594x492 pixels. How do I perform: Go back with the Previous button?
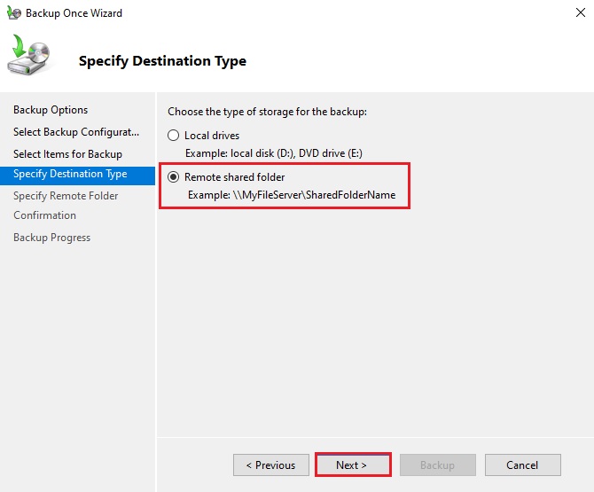270,465
